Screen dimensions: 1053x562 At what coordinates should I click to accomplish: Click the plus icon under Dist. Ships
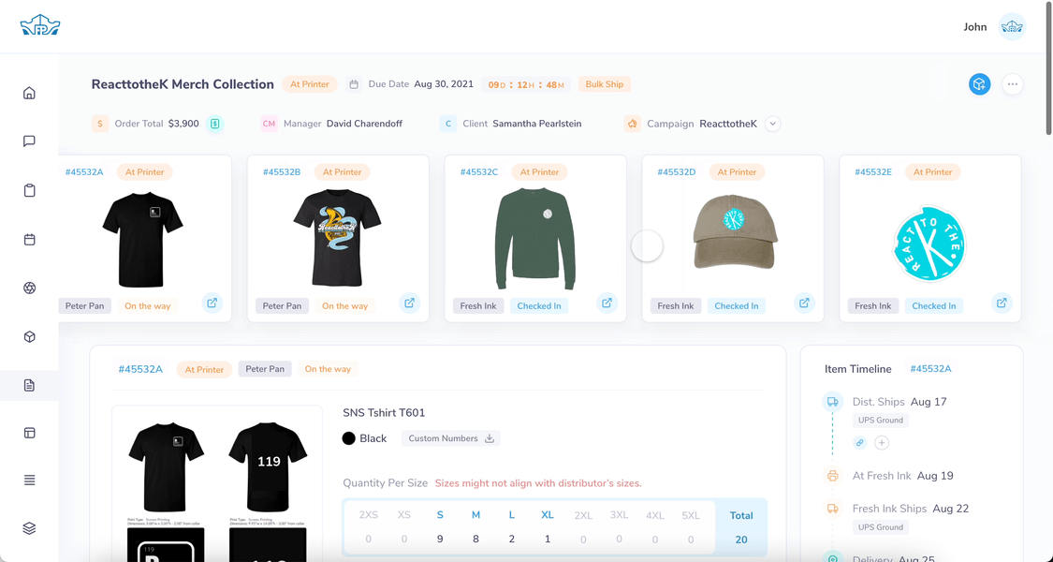[x=882, y=442]
